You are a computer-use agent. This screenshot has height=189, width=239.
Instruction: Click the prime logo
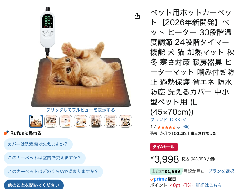[158, 179]
